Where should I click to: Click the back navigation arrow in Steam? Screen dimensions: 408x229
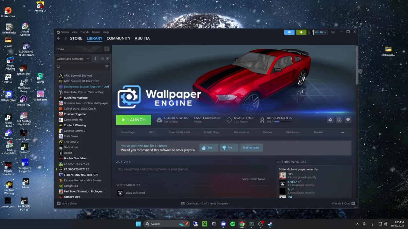59,38
